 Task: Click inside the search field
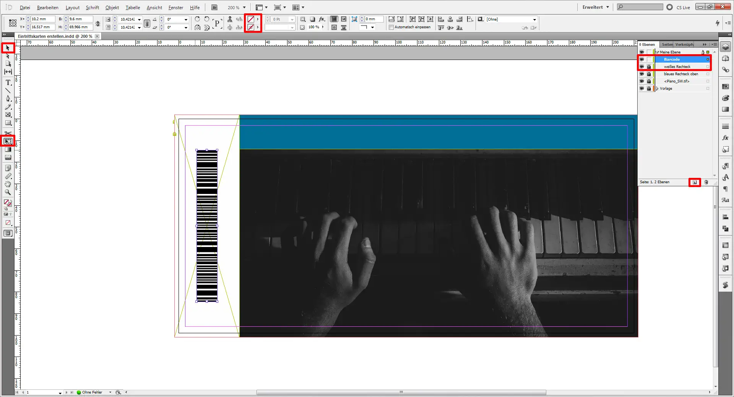pyautogui.click(x=640, y=6)
